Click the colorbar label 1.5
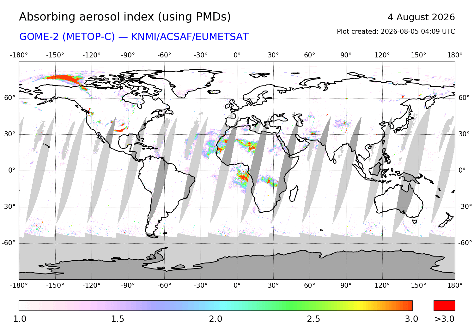Screen dimensions: 474x336 click(x=118, y=319)
